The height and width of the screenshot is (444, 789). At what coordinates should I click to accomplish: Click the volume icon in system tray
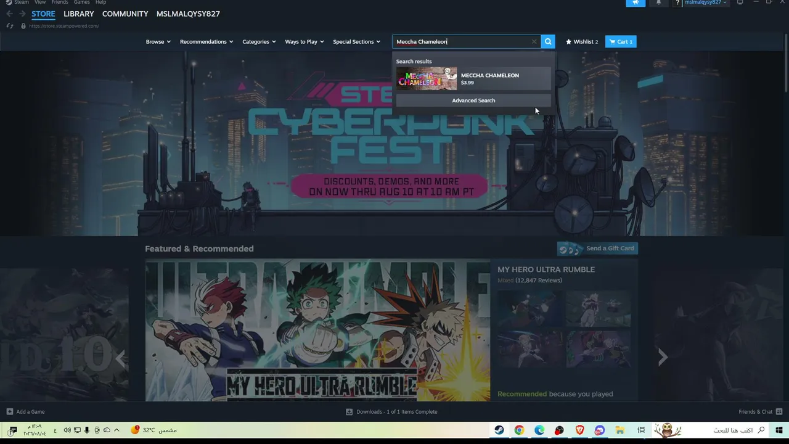67,430
